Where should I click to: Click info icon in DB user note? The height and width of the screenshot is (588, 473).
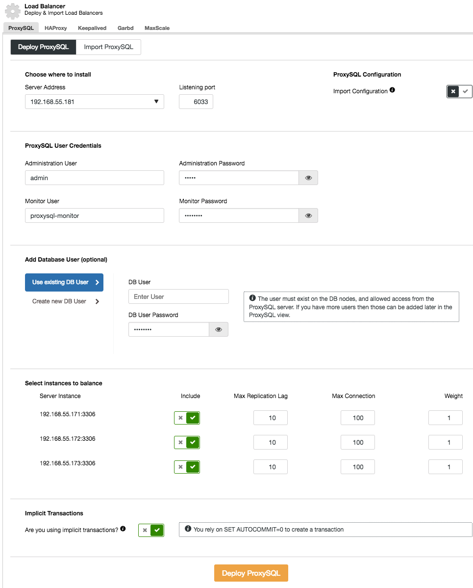pos(252,298)
